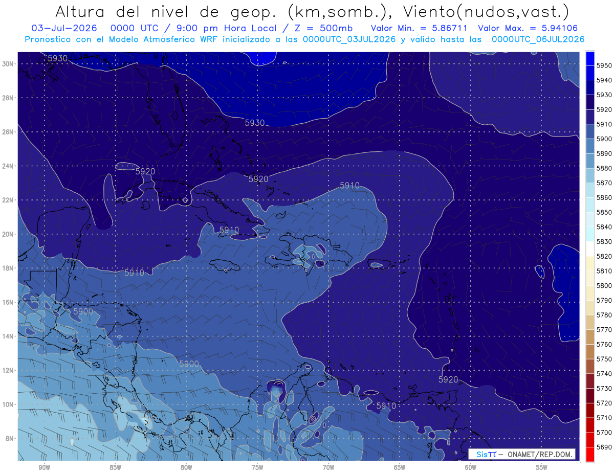Click the '0000UTC_06JUL2026' valid-until text
Viewport: 614px width, 474px height.
(538, 39)
